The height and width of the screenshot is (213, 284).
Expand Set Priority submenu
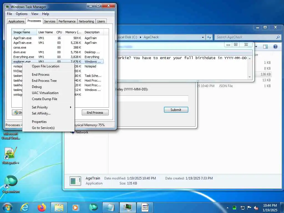[48, 107]
